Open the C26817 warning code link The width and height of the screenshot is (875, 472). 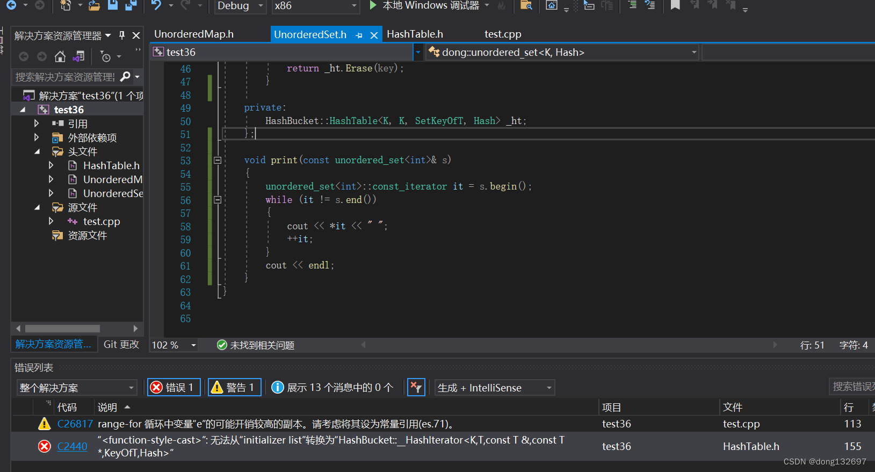point(75,424)
